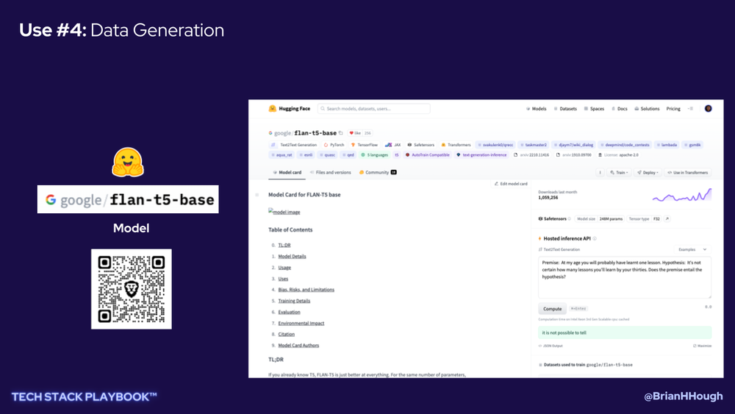Open the google organization link
The image size is (735, 414).
click(x=282, y=133)
